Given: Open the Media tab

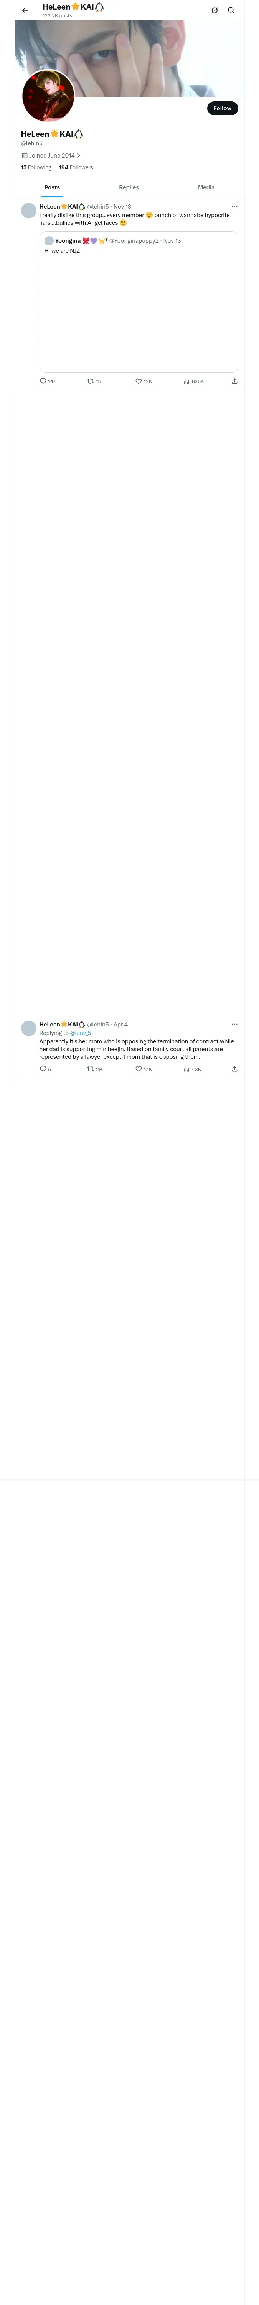Looking at the screenshot, I should pyautogui.click(x=206, y=188).
